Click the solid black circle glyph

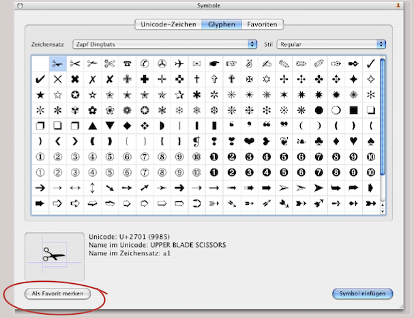point(319,110)
